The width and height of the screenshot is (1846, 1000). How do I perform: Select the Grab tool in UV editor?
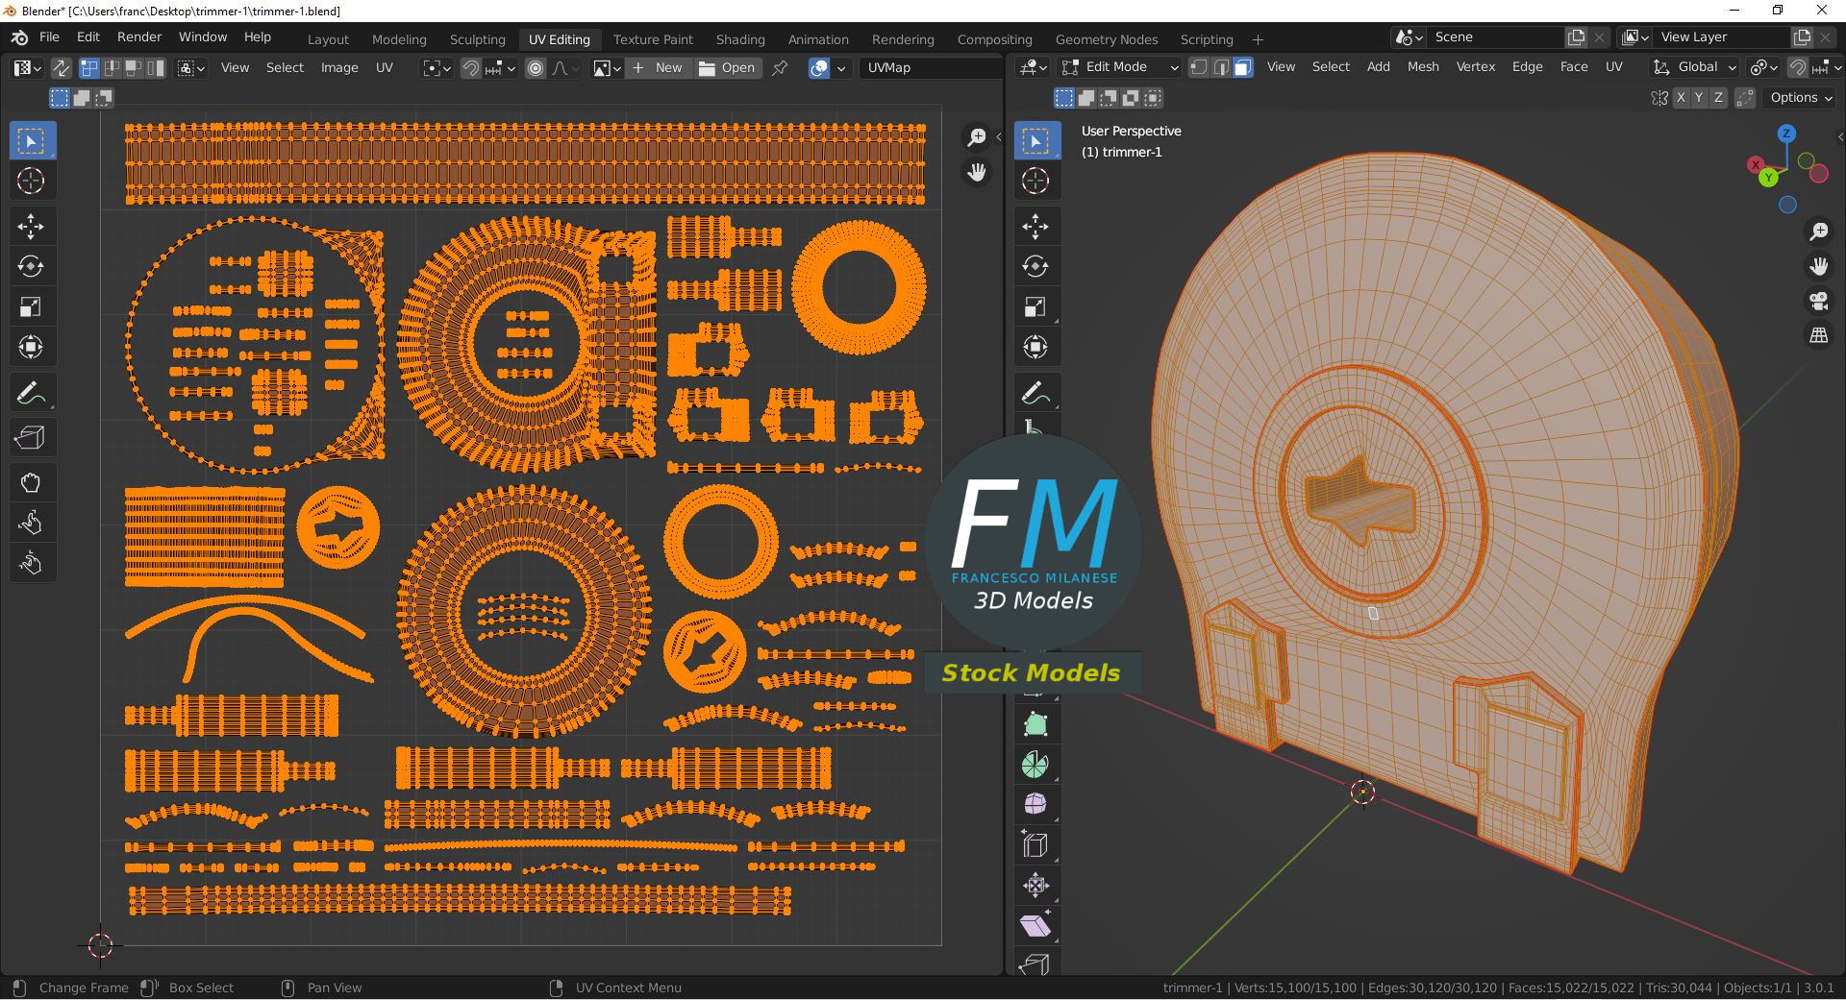tap(31, 483)
